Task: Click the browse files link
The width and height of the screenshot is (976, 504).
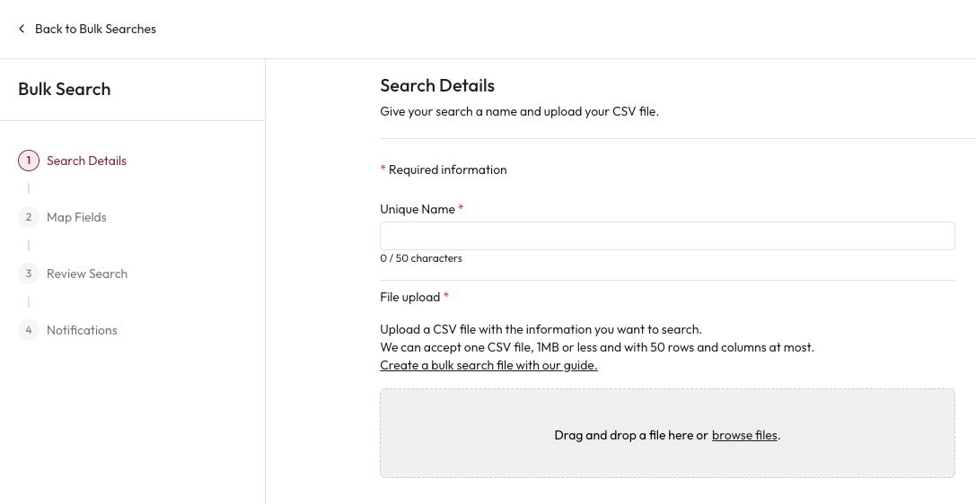Action: pyautogui.click(x=744, y=435)
